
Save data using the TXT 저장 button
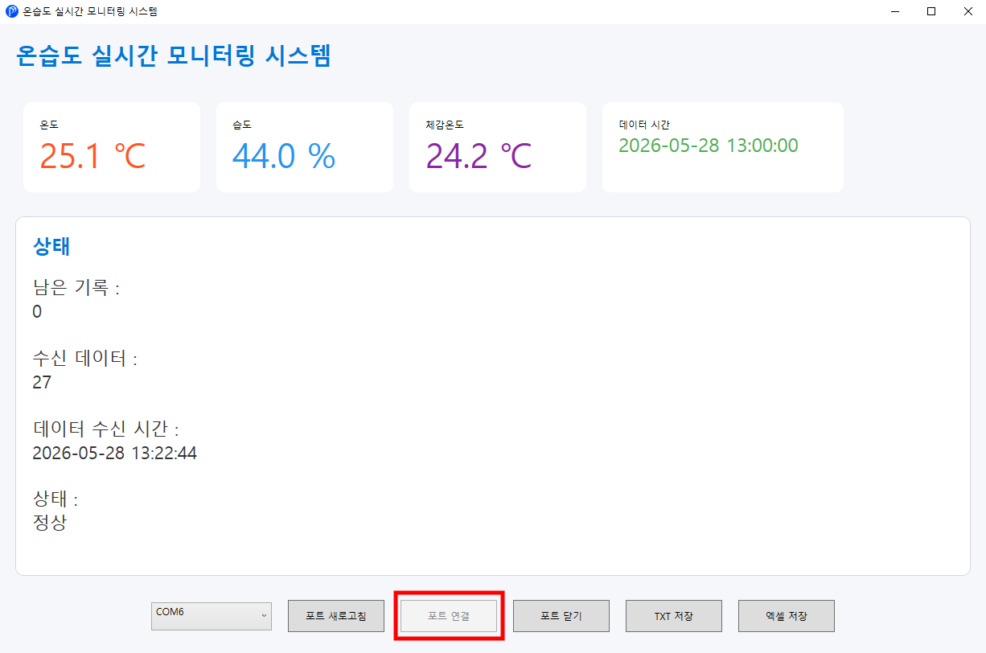[674, 616]
